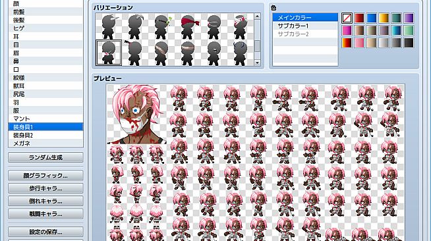Select the light green color swatch
The height and width of the screenshot is (241, 431).
click(409, 30)
